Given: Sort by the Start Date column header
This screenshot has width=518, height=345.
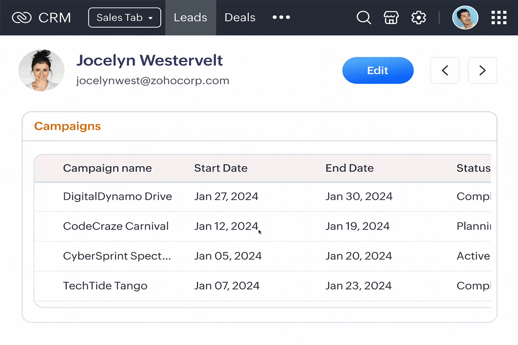Looking at the screenshot, I should (221, 168).
